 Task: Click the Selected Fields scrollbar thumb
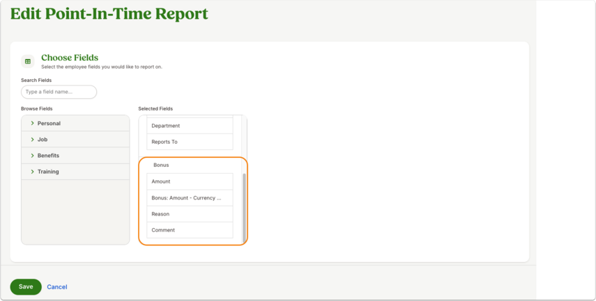click(x=244, y=208)
